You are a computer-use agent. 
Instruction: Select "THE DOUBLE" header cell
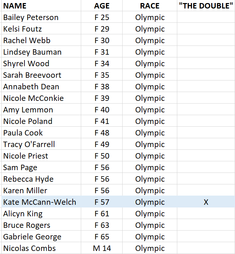coord(206,5)
